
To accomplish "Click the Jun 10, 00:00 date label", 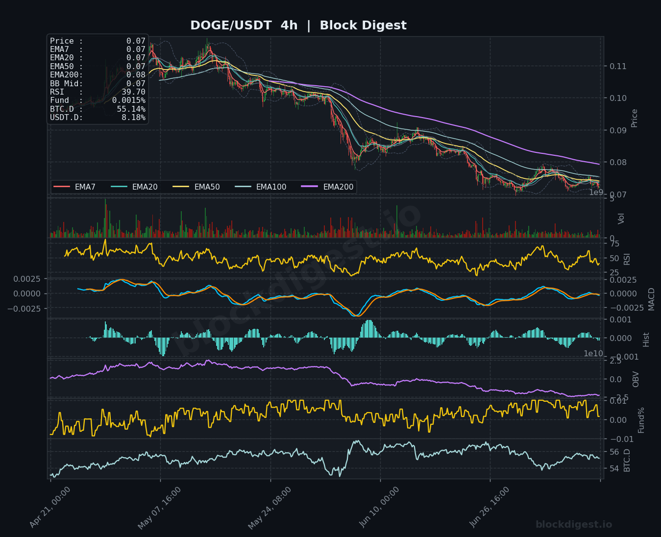I will coord(380,507).
